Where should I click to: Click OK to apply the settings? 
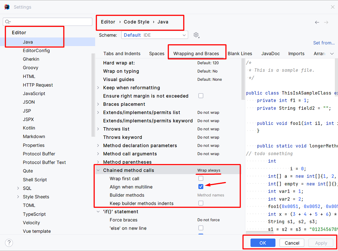pos(263,243)
